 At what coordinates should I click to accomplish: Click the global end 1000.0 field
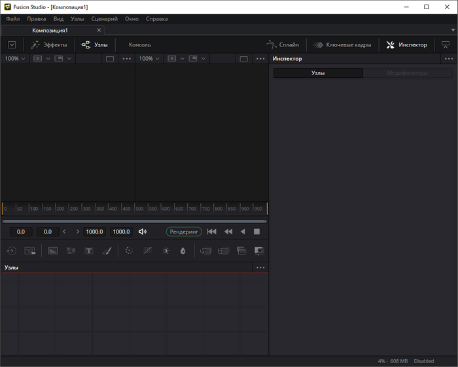pyautogui.click(x=121, y=232)
